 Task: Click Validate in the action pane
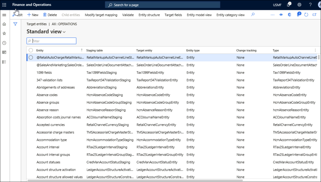[x=128, y=15]
